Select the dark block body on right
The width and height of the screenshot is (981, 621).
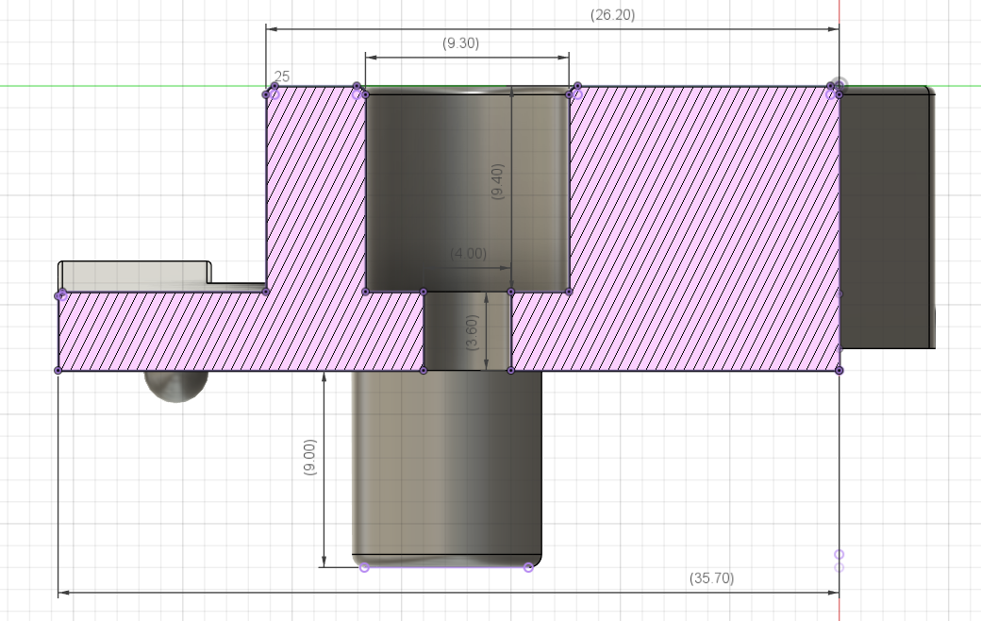coord(888,218)
